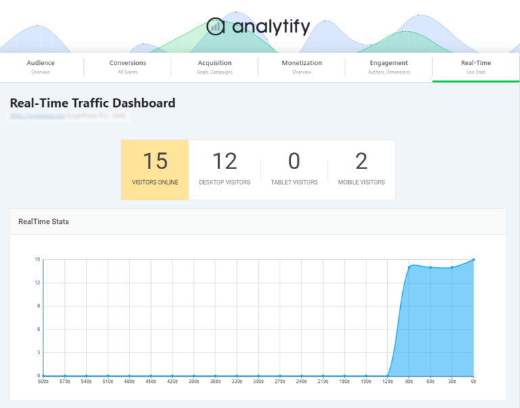
Task: Select the chart data point at 60s
Action: (430, 267)
